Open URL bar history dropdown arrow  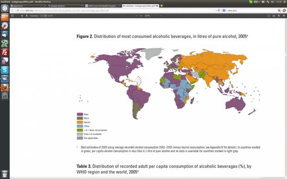click(216, 11)
